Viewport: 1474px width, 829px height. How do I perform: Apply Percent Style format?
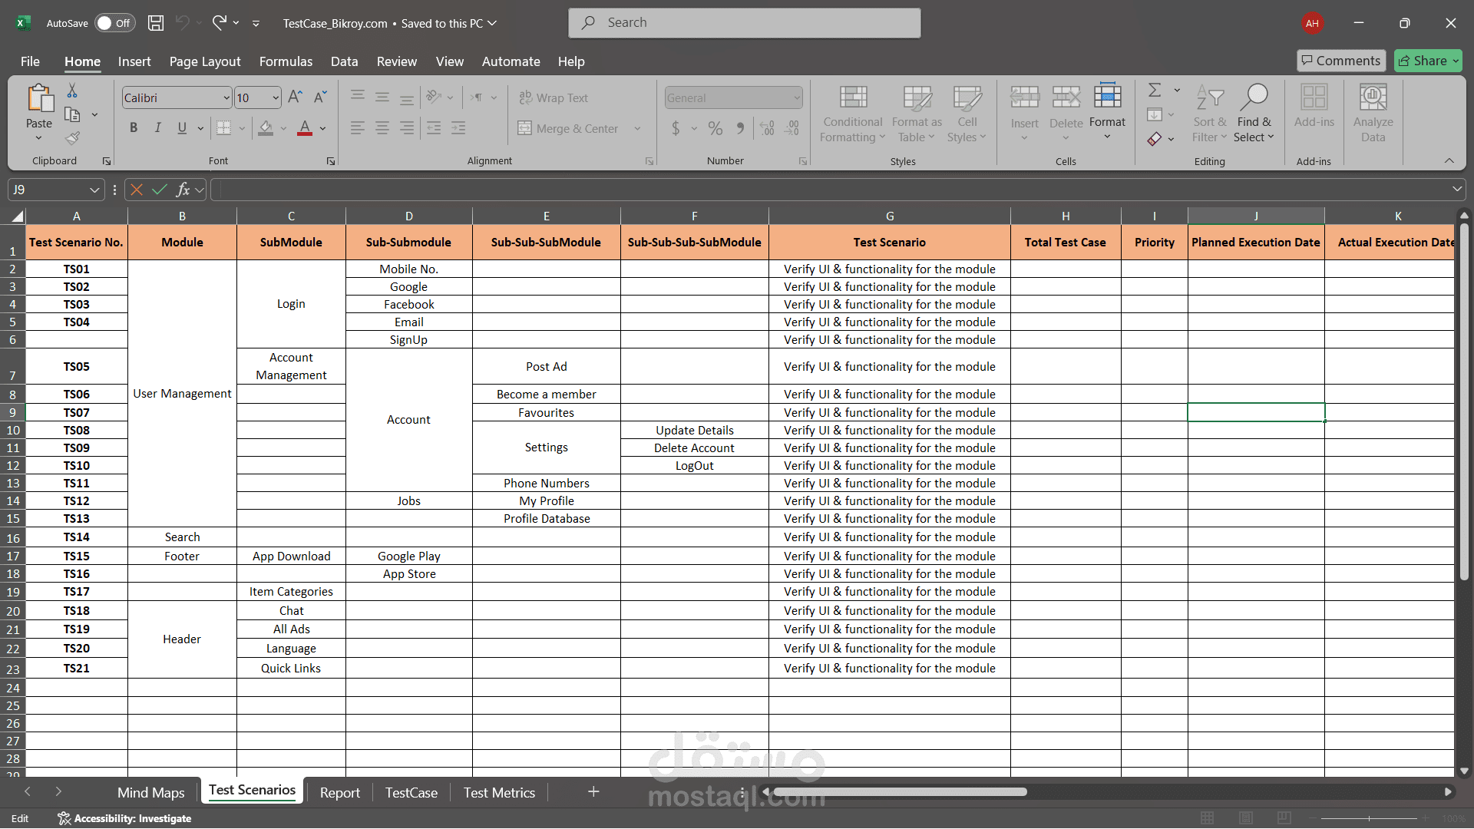click(716, 128)
